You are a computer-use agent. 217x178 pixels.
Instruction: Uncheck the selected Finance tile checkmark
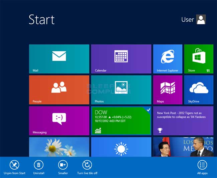point(148,110)
